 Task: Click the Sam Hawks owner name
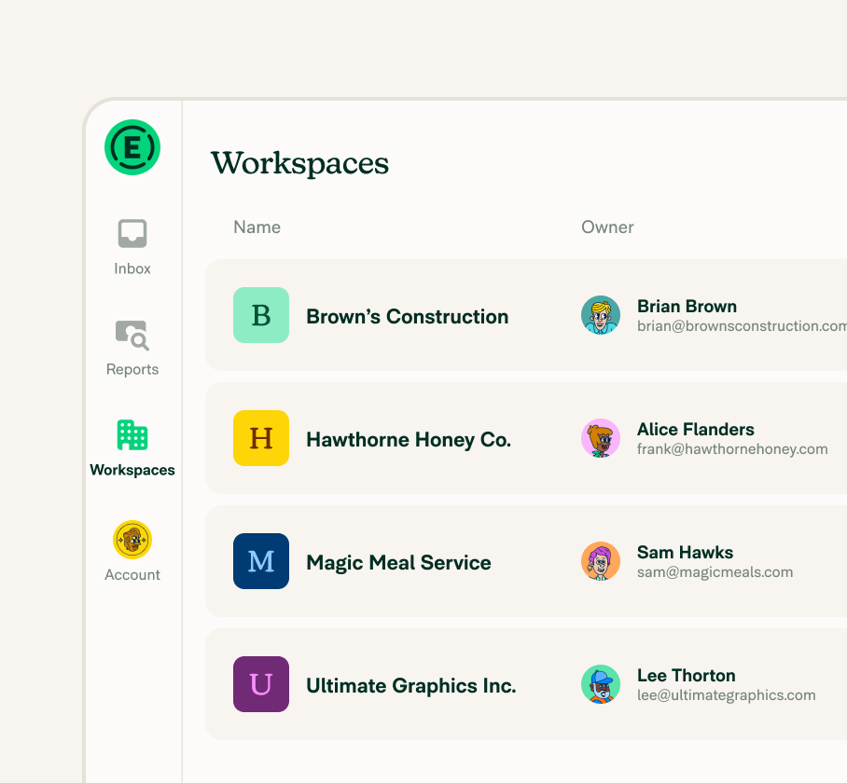(685, 553)
